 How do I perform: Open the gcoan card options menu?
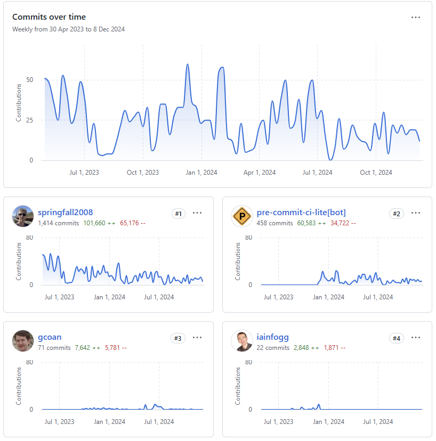197,338
